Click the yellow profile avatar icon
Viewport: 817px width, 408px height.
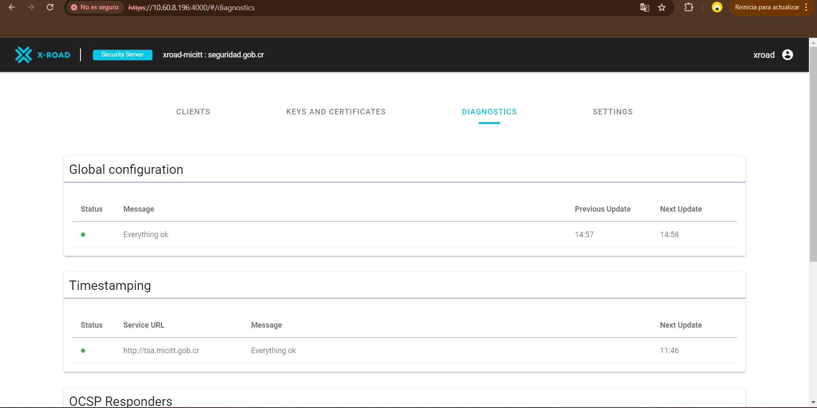point(717,7)
